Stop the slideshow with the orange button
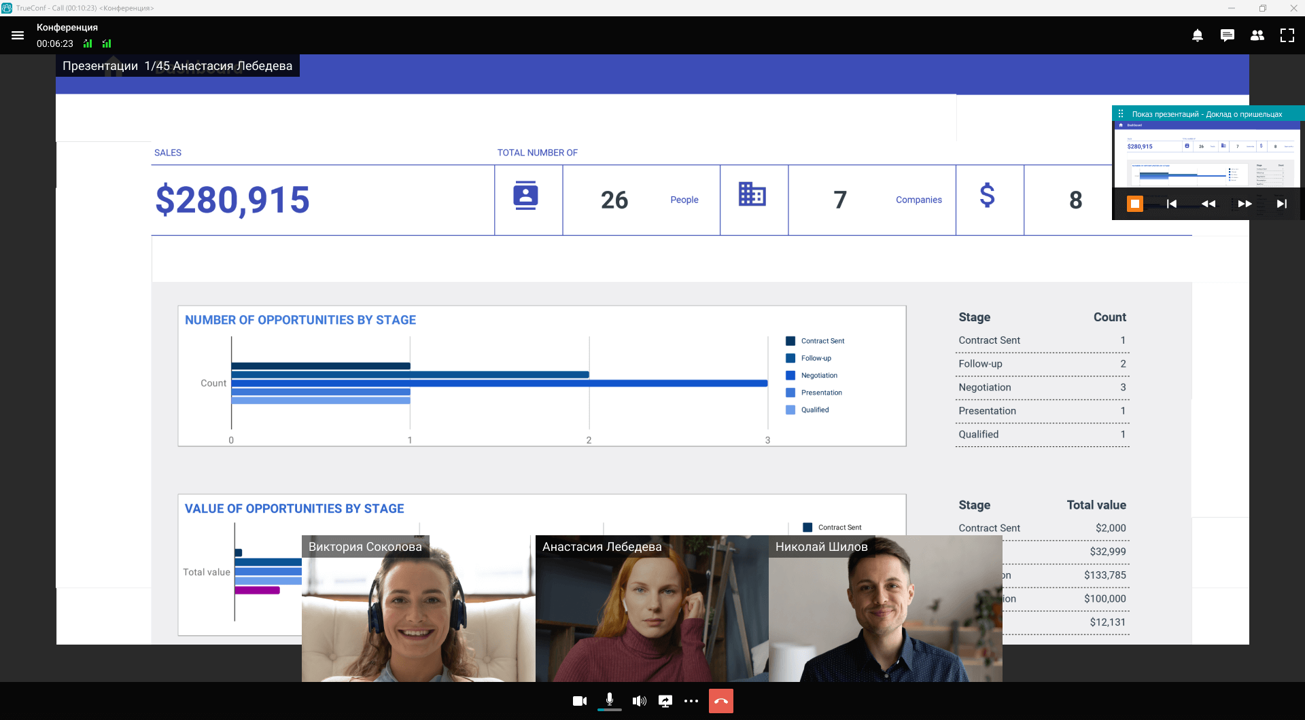 (1135, 204)
